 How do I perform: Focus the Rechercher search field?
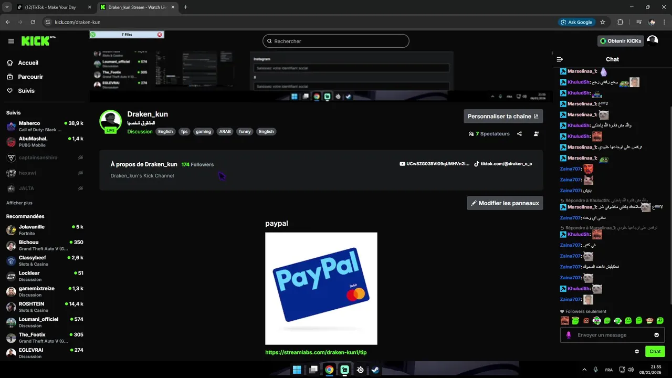[336, 41]
